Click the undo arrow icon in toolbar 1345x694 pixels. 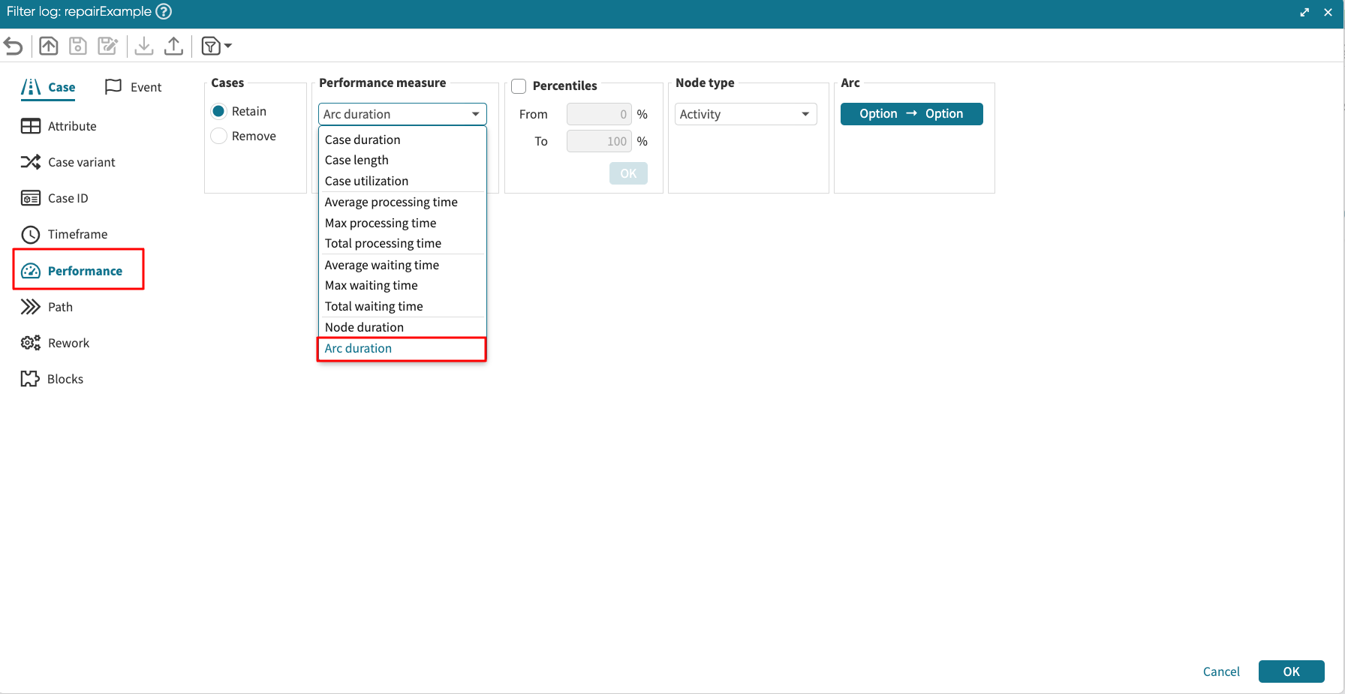point(14,47)
